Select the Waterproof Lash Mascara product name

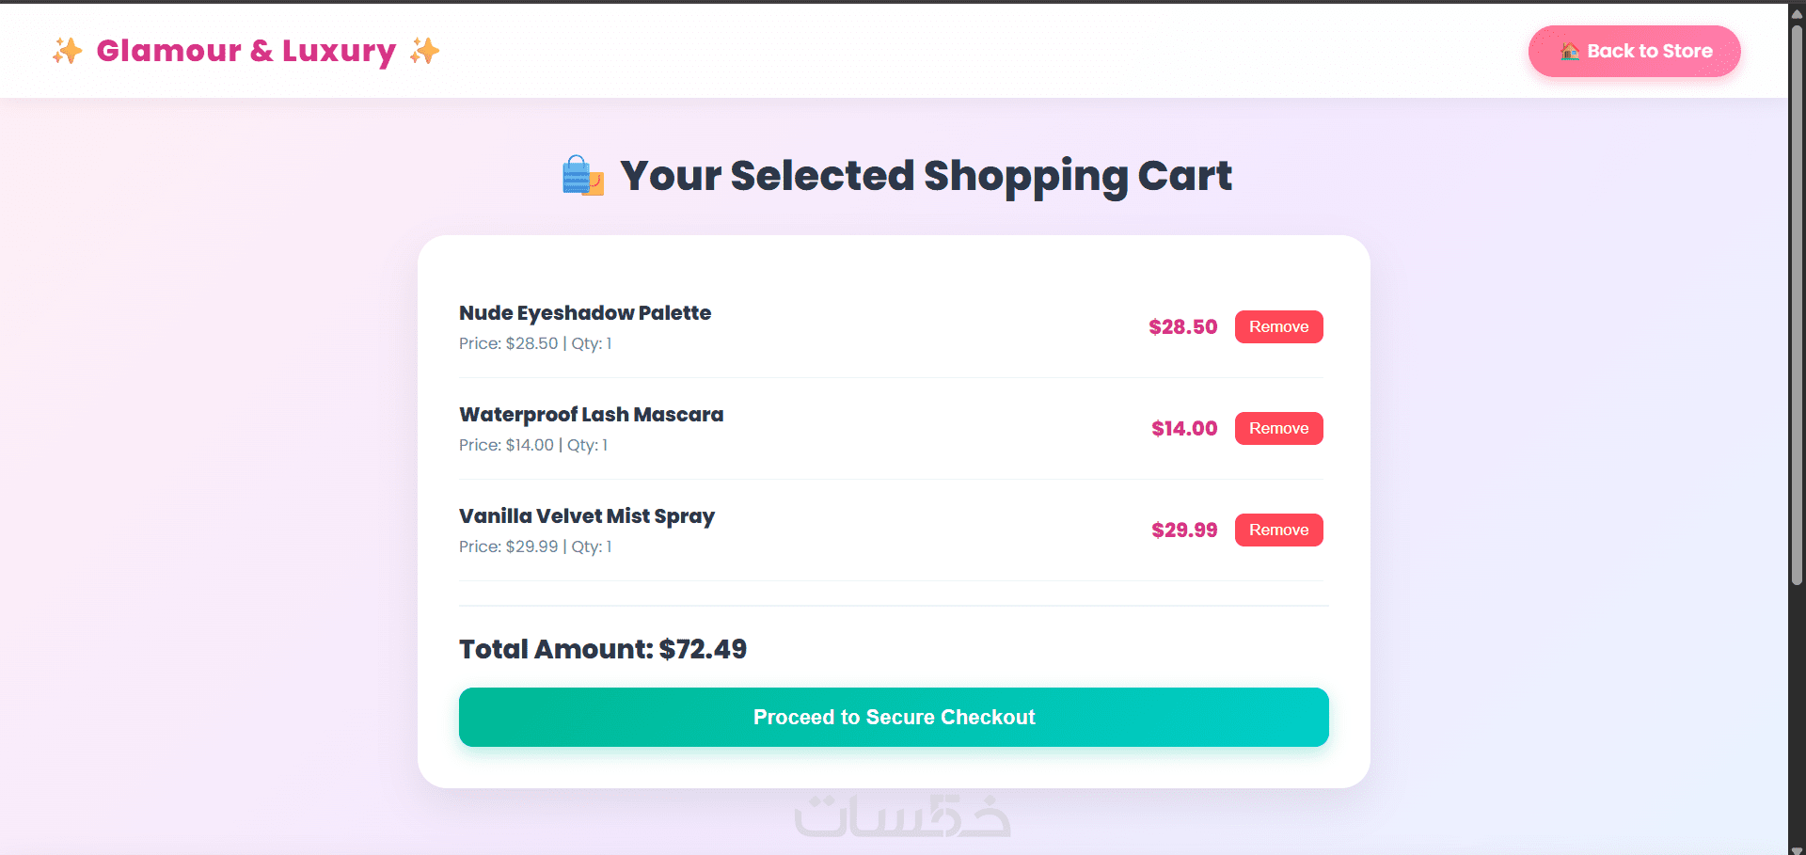(592, 415)
